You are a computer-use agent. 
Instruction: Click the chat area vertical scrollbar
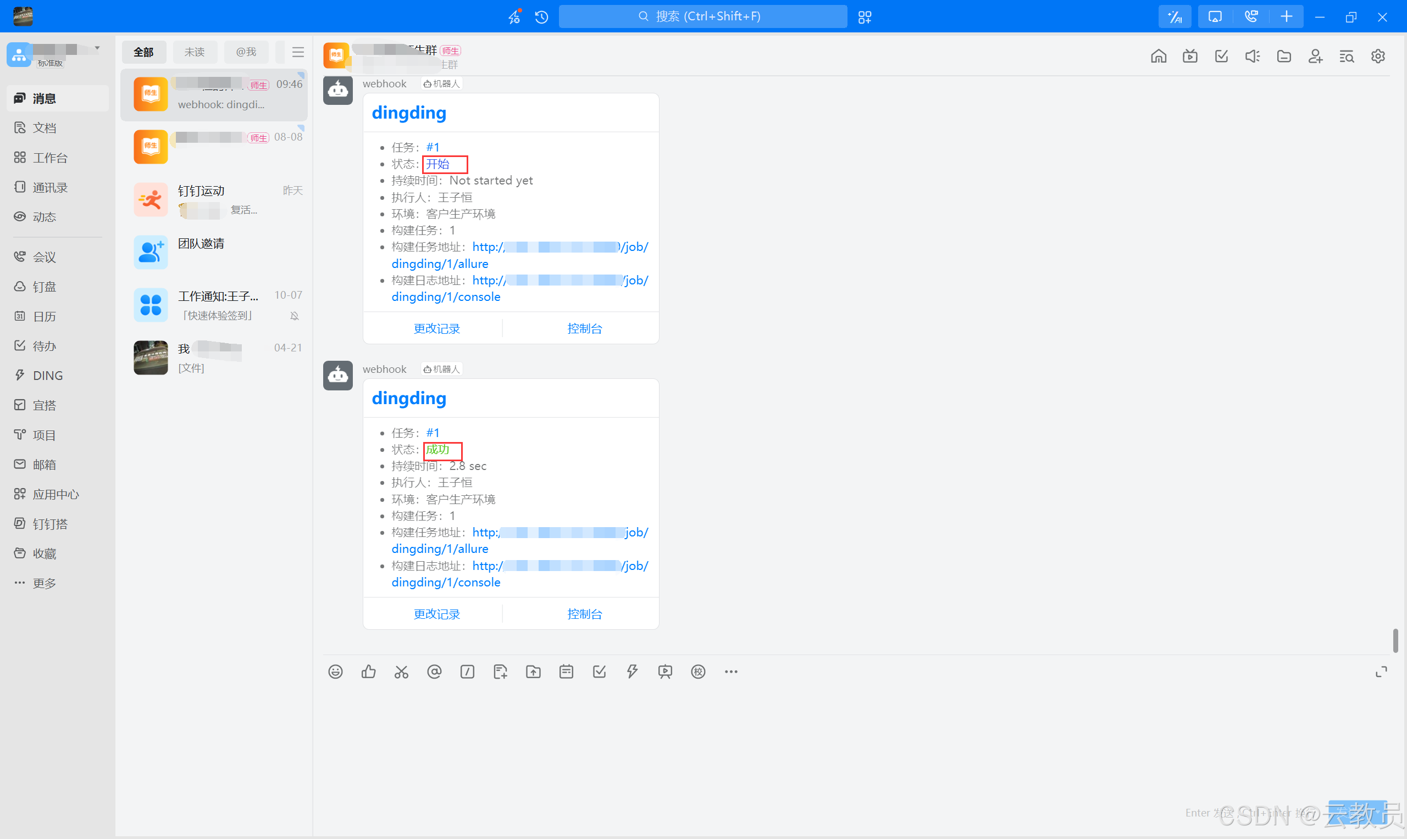(x=1395, y=640)
